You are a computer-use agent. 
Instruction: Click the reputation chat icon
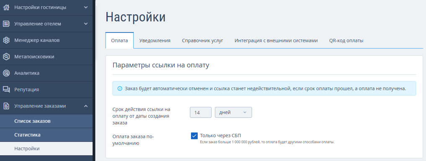click(x=6, y=90)
